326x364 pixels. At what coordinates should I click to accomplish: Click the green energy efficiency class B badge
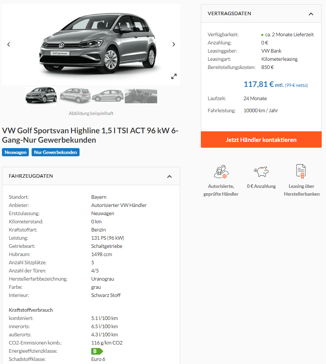97,351
